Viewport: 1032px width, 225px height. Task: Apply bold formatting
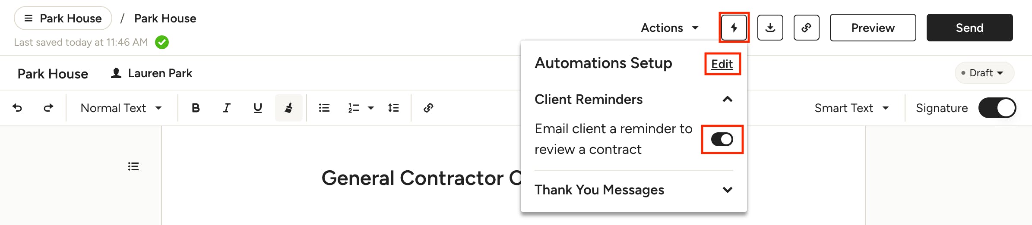click(x=196, y=108)
